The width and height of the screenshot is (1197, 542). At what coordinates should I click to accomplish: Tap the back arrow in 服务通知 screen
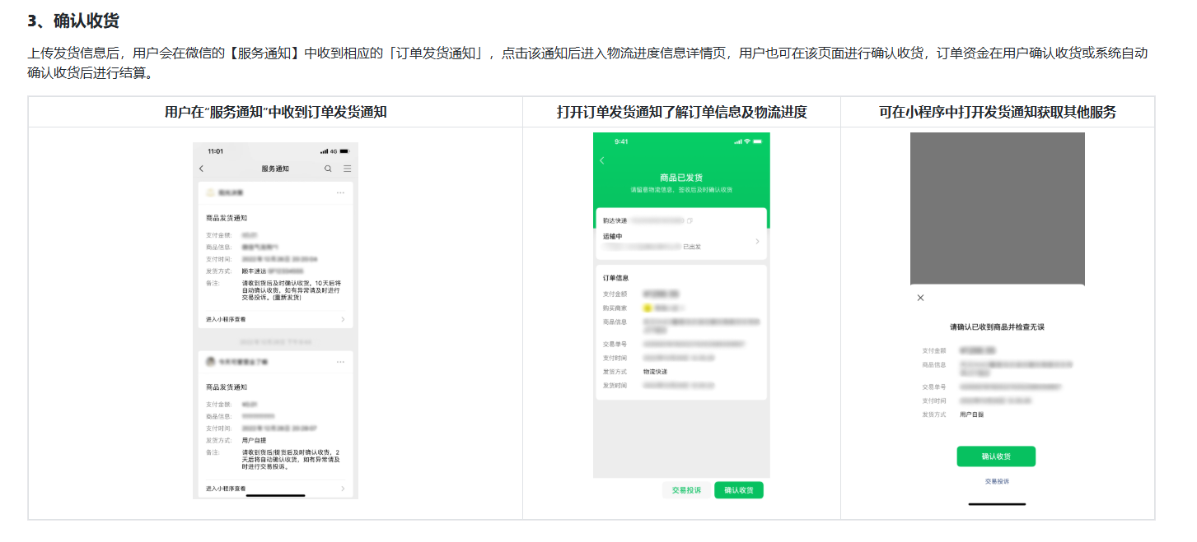[x=201, y=169]
